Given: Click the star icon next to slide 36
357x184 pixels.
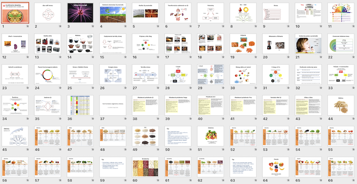Looking at the screenshot, I should tap(93, 119).
